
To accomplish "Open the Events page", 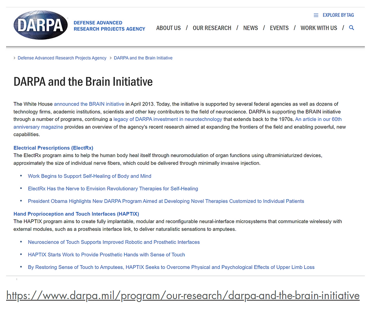I will click(279, 28).
